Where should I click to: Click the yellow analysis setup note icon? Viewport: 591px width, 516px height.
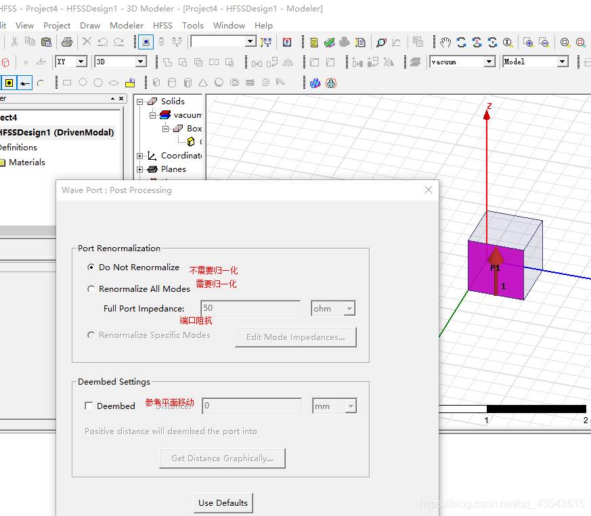point(314,42)
